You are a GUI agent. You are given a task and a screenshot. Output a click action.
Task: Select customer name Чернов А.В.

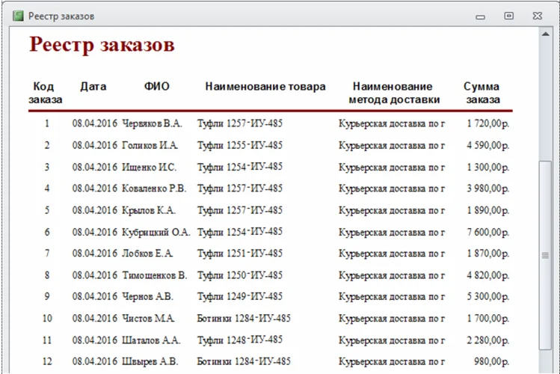[x=148, y=296]
